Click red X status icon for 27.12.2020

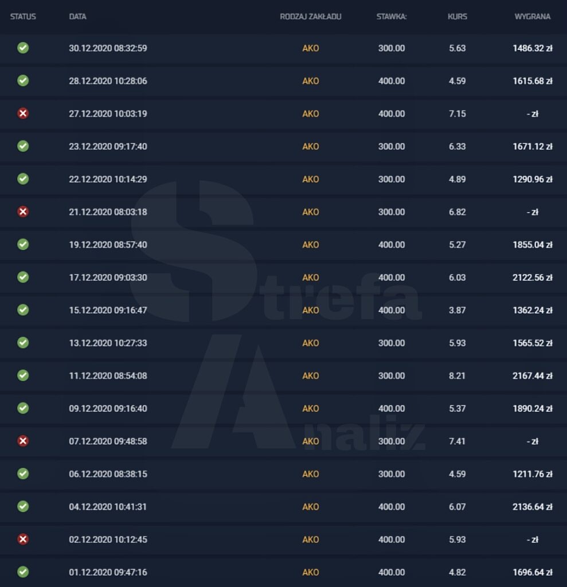coord(23,114)
